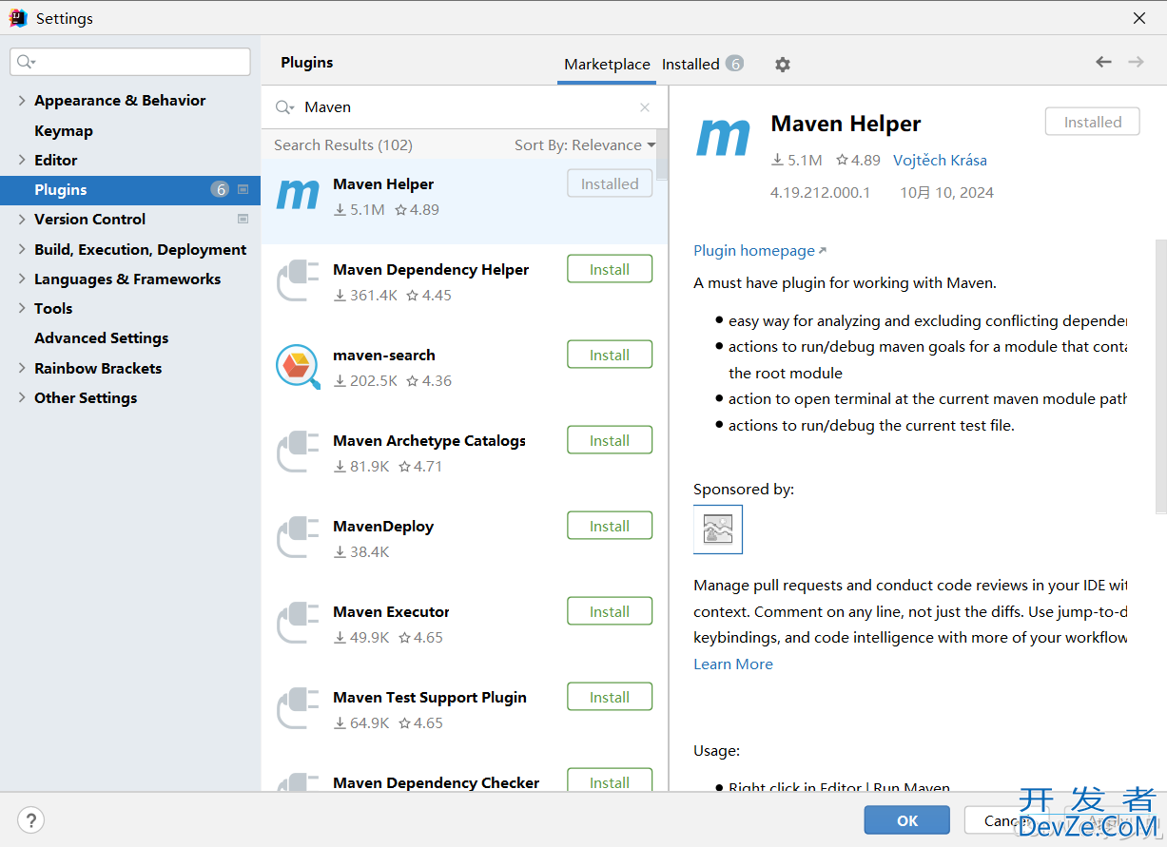Open Sort By: Relevance dropdown
Image resolution: width=1167 pixels, height=847 pixels.
coord(585,145)
